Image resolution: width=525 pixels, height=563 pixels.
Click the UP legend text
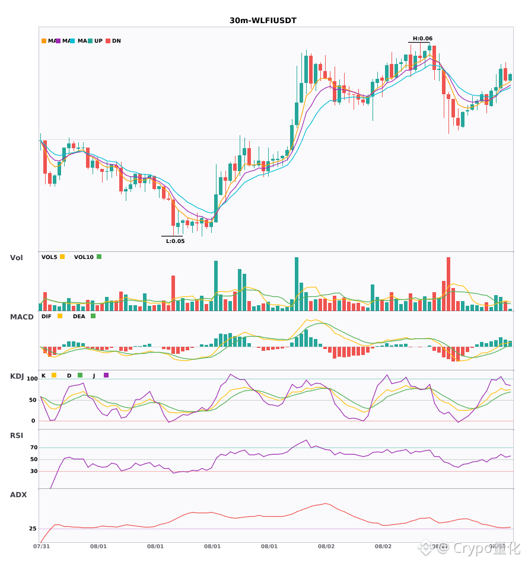98,41
